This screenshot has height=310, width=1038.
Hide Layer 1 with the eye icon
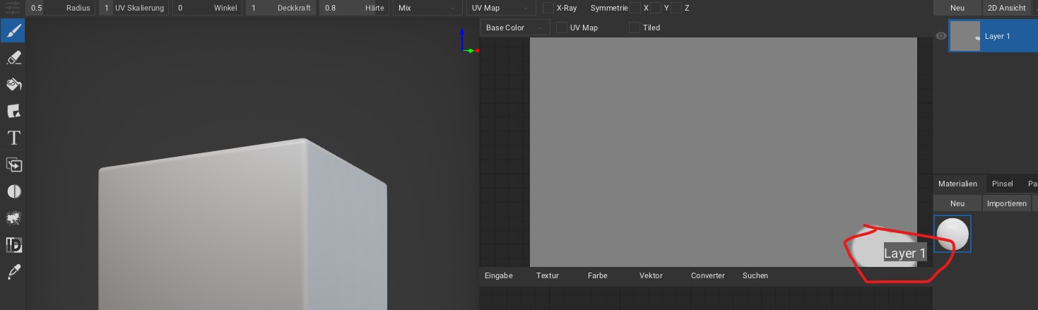coord(940,36)
